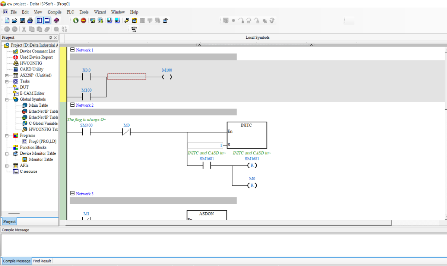This screenshot has width=447, height=266.
Task: Open the Window menu
Action: pyautogui.click(x=118, y=12)
